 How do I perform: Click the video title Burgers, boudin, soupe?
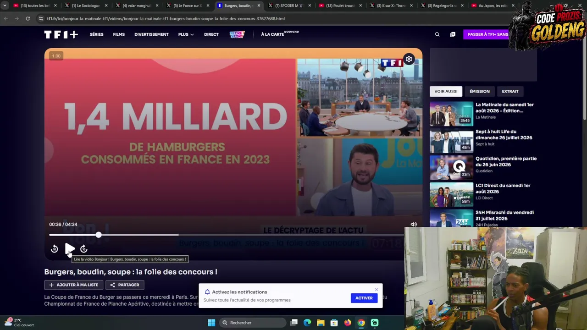pos(131,272)
